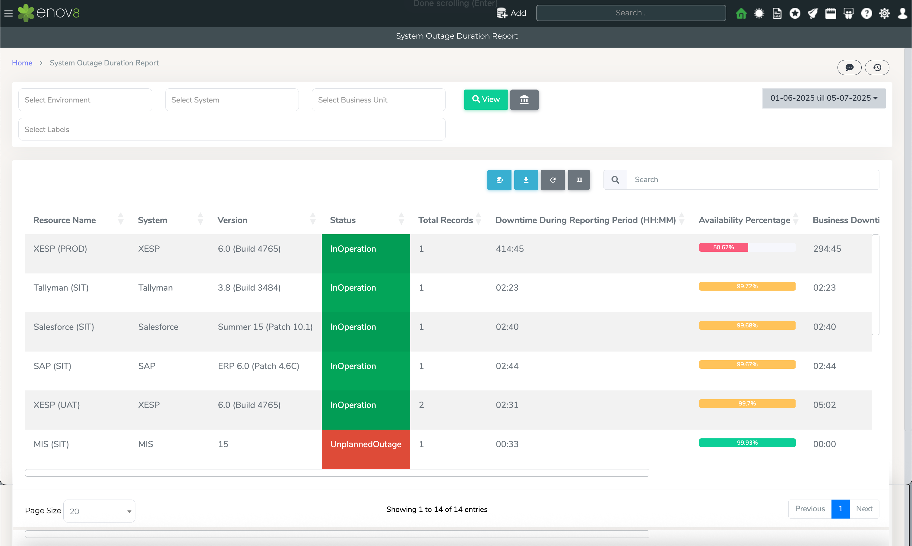Open the Select Labels dropdown

click(232, 129)
